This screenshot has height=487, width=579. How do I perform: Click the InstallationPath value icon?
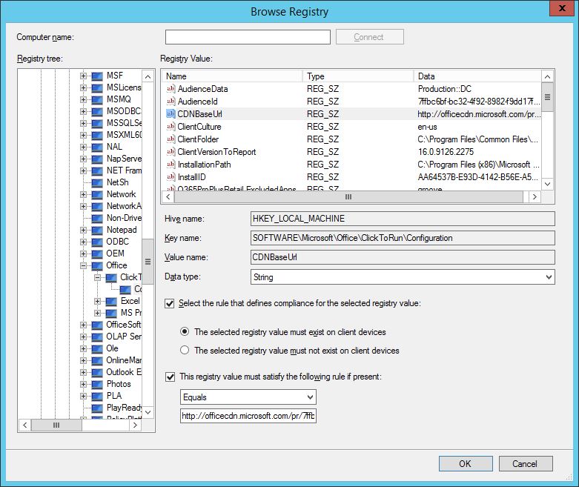click(x=171, y=165)
